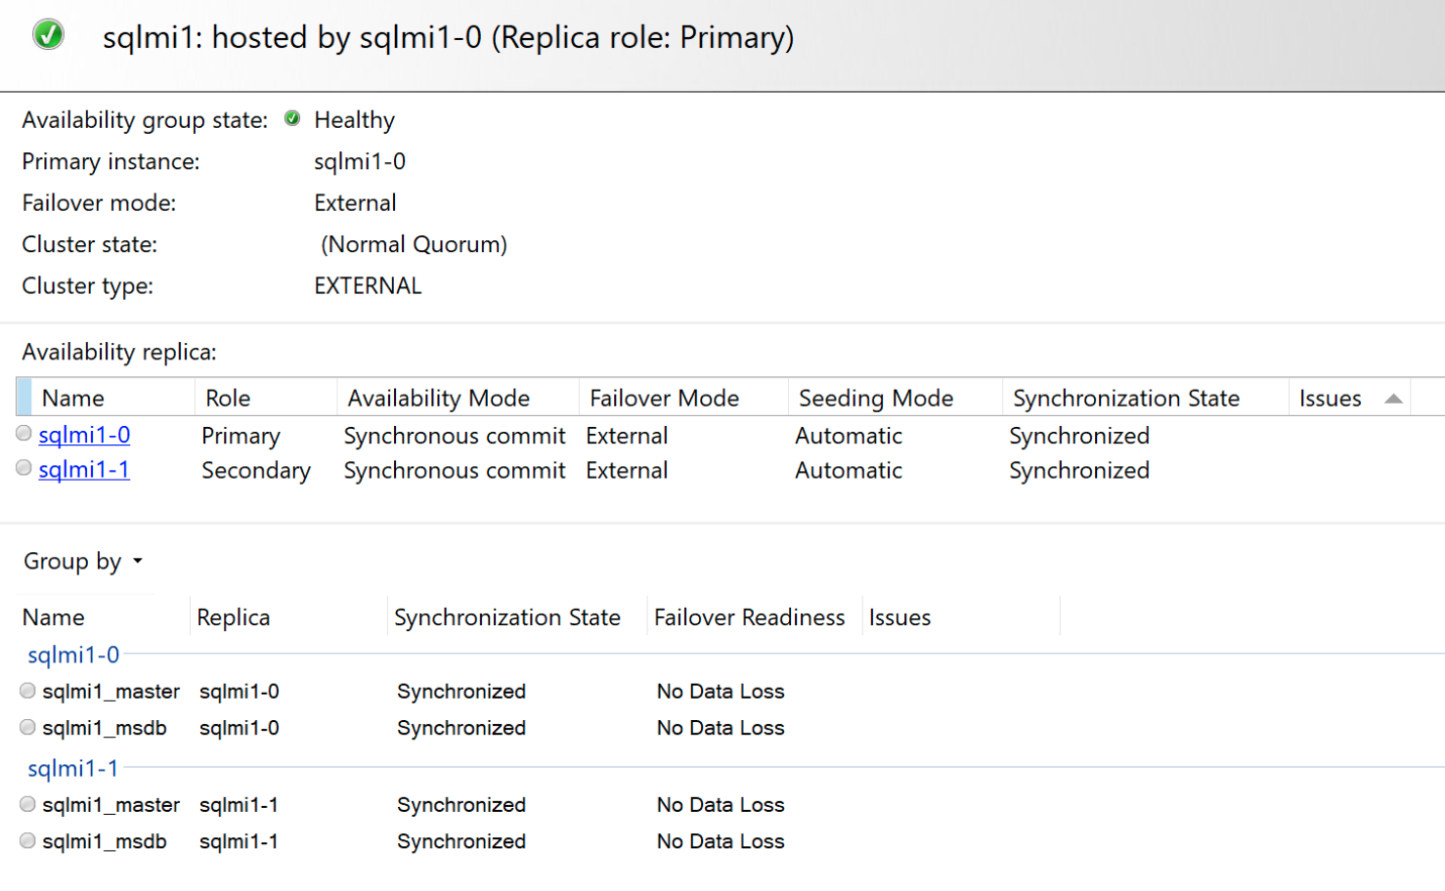The height and width of the screenshot is (891, 1445).
Task: Click replica table Synchronization State header
Action: (x=1125, y=399)
